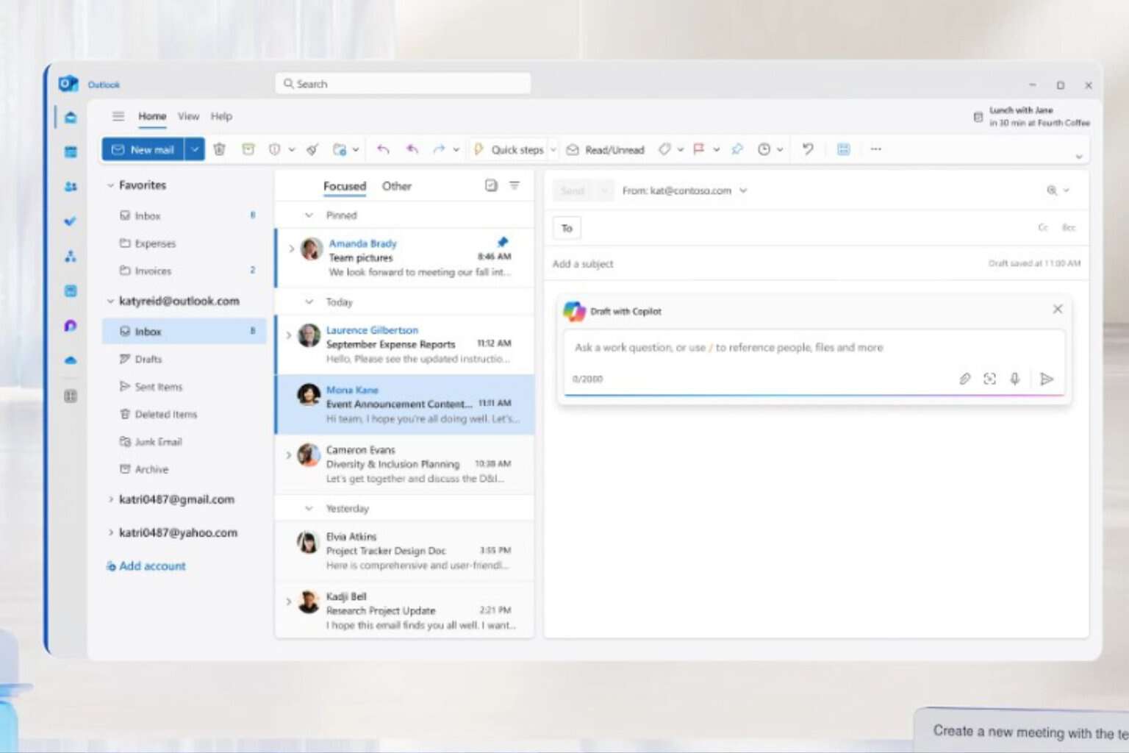
Task: Switch to the Focused inbox tab
Action: click(x=345, y=186)
